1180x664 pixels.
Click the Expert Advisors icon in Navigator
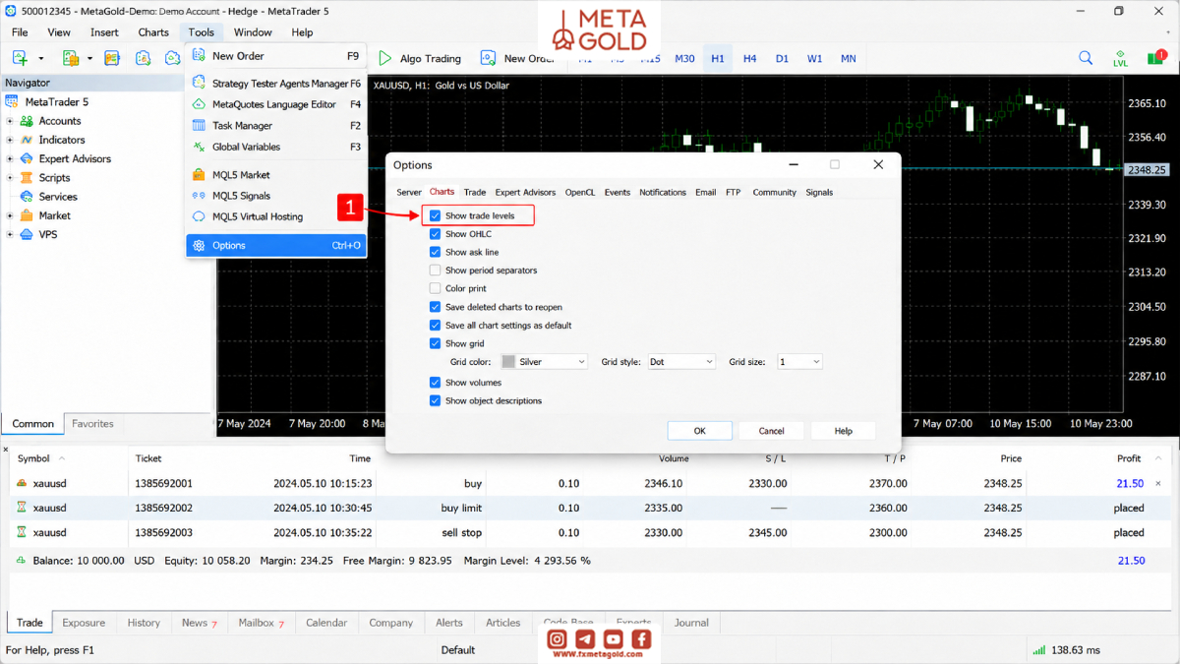27,158
